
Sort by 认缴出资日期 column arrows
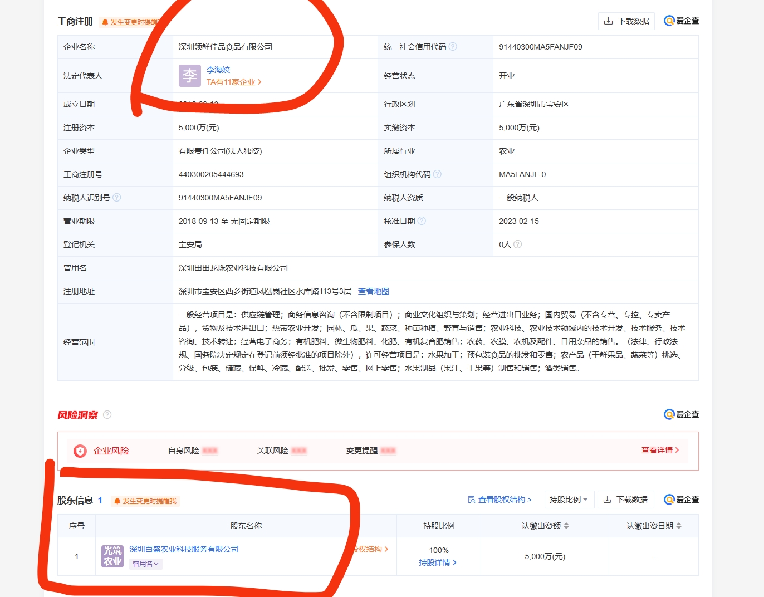tap(679, 526)
